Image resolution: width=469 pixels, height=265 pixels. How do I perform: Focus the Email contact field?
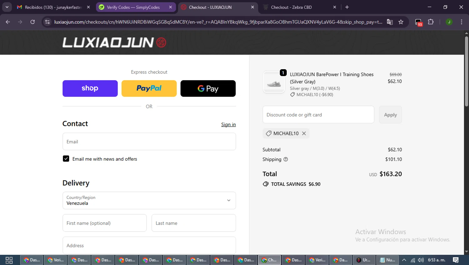[x=149, y=141]
